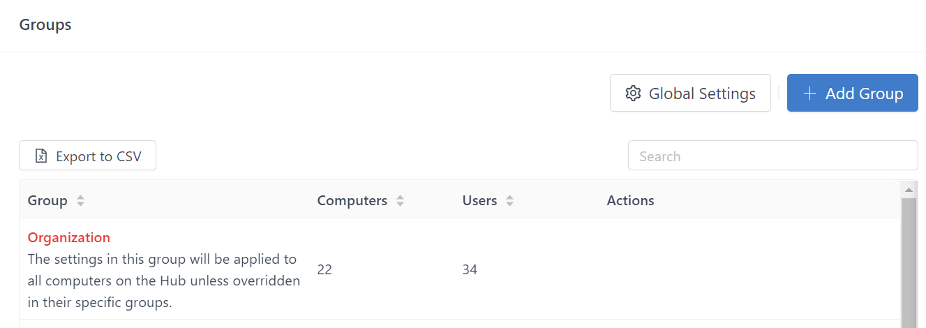The width and height of the screenshot is (926, 328).
Task: Select the Organization computers count 22
Action: pos(324,269)
